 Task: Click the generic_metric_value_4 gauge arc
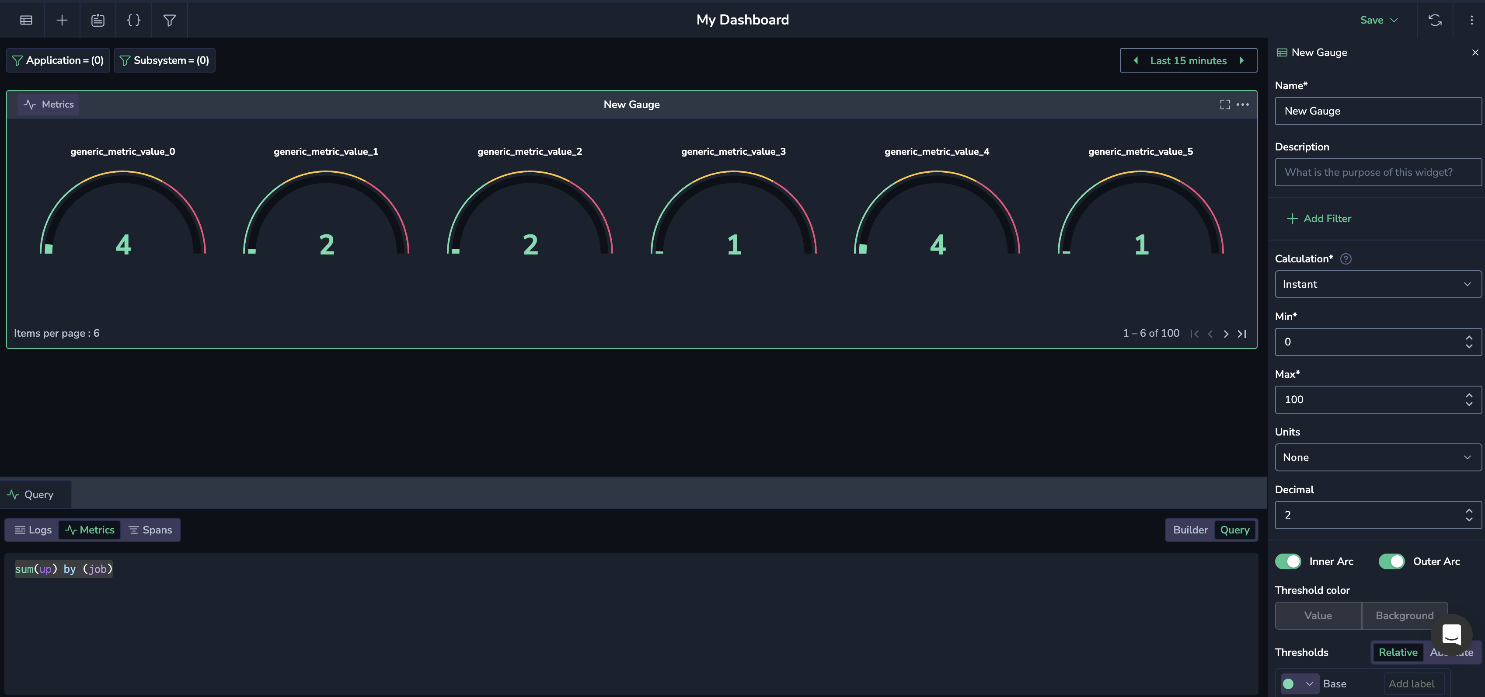(937, 212)
